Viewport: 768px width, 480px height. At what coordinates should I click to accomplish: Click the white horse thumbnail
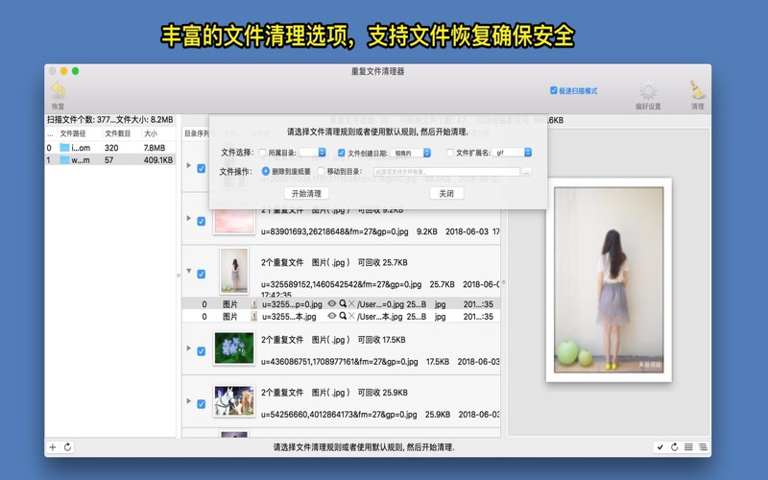click(234, 400)
